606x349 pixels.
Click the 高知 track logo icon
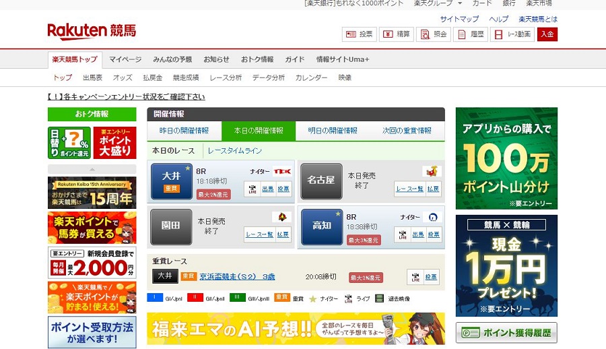[432, 217]
